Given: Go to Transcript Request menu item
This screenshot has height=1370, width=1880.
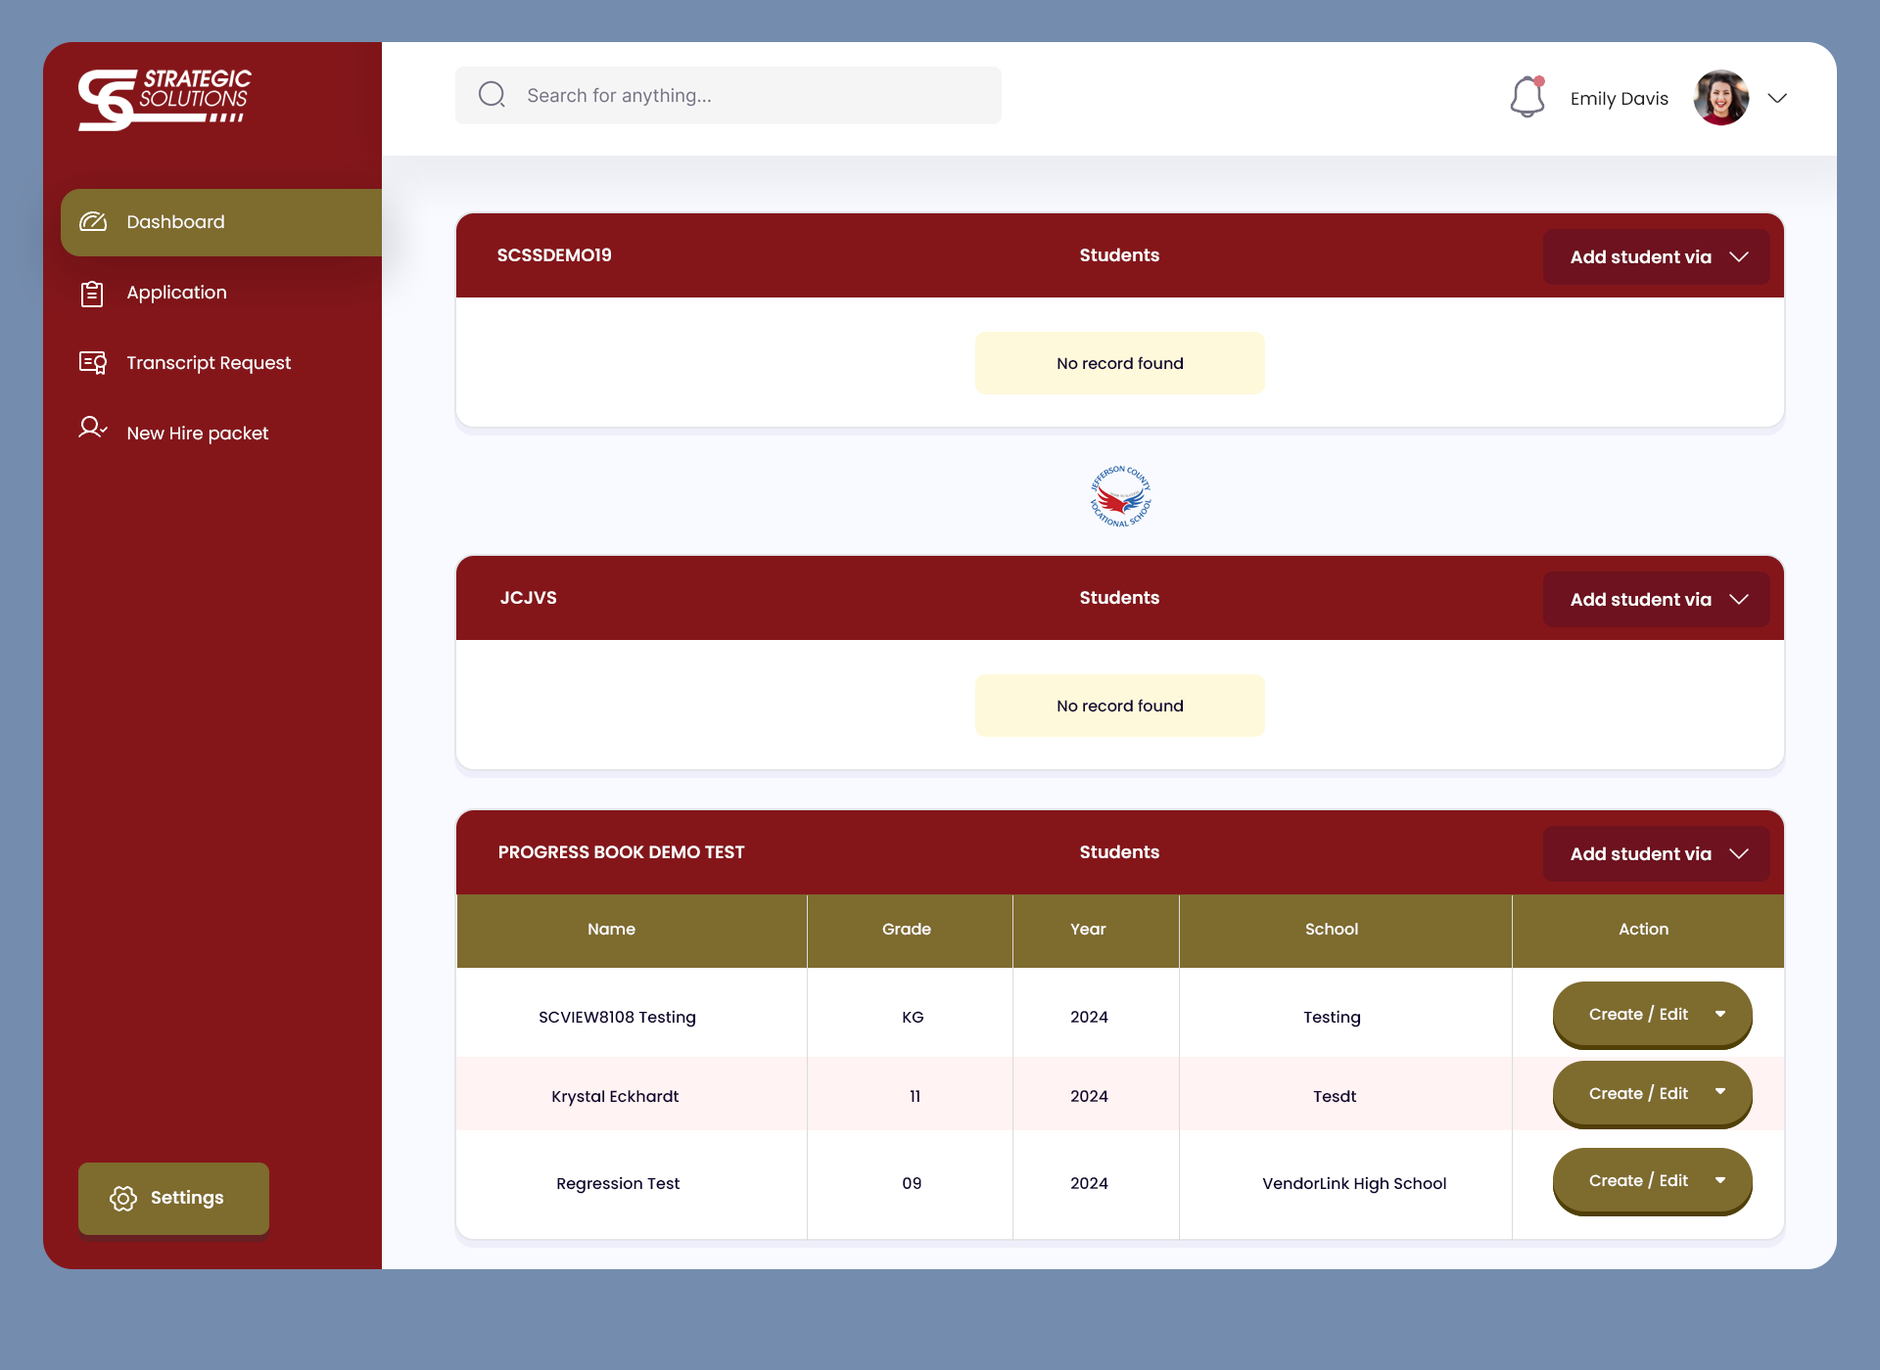Looking at the screenshot, I should point(209,363).
